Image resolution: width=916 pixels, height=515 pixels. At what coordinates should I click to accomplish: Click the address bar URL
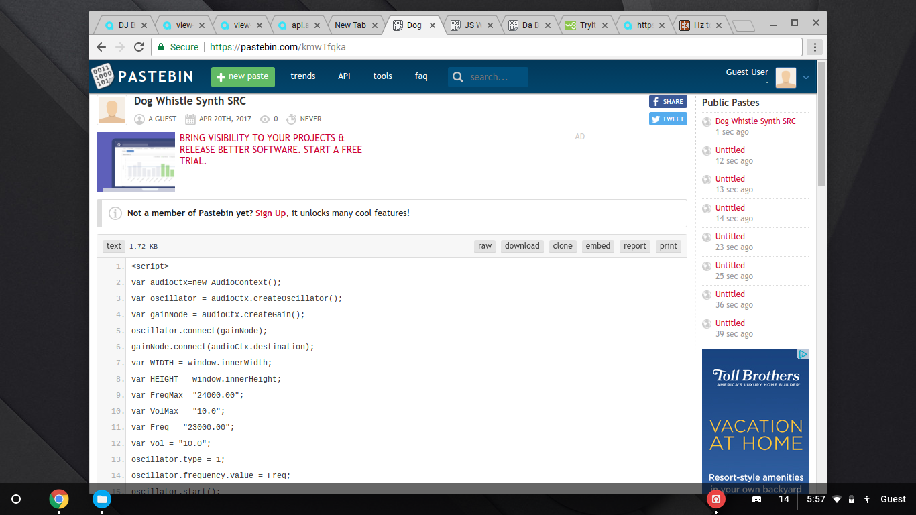pyautogui.click(x=278, y=47)
